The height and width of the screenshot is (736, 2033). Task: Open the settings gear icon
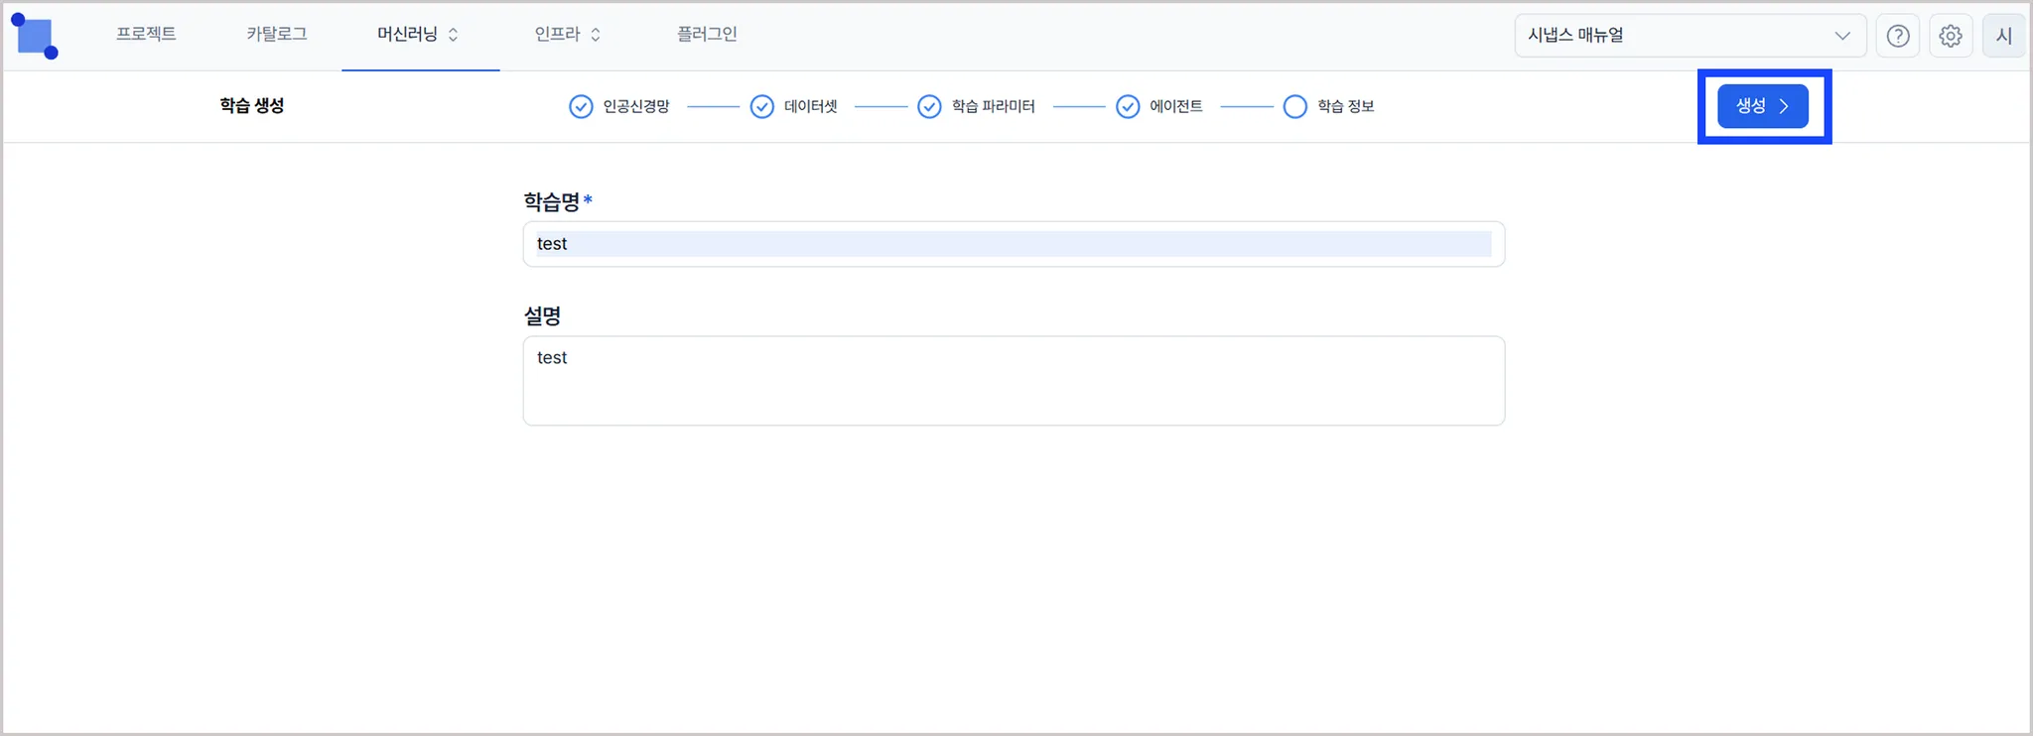(1951, 36)
